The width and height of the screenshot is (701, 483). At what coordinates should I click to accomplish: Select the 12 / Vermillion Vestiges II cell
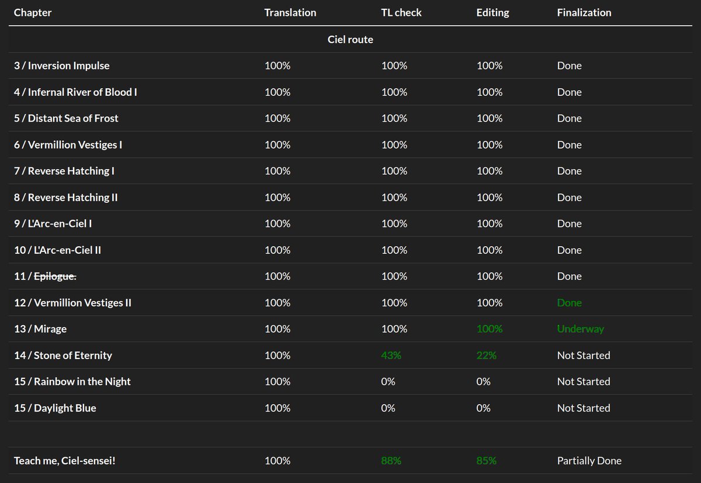[73, 302]
